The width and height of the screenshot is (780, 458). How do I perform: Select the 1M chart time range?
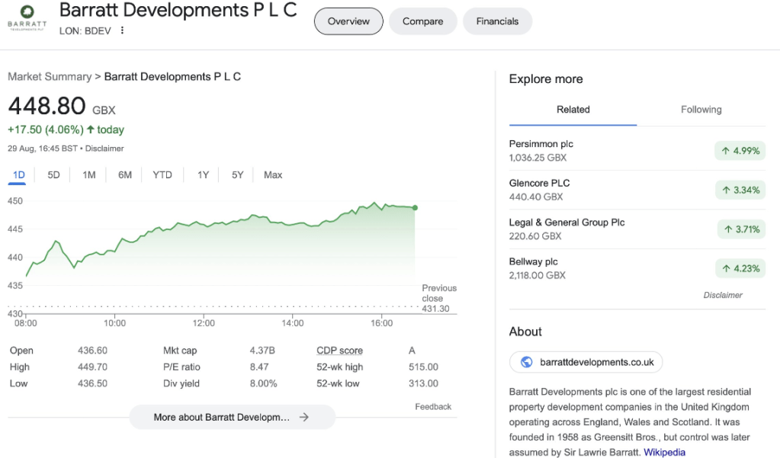89,175
